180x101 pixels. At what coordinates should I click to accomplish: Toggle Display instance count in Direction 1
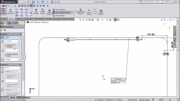tap(6, 55)
